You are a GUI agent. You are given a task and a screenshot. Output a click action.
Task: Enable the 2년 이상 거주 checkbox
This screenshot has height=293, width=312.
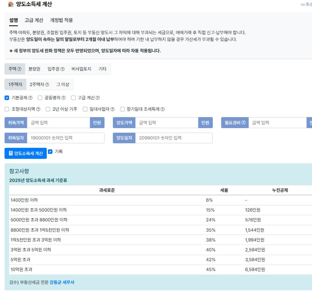click(48, 110)
